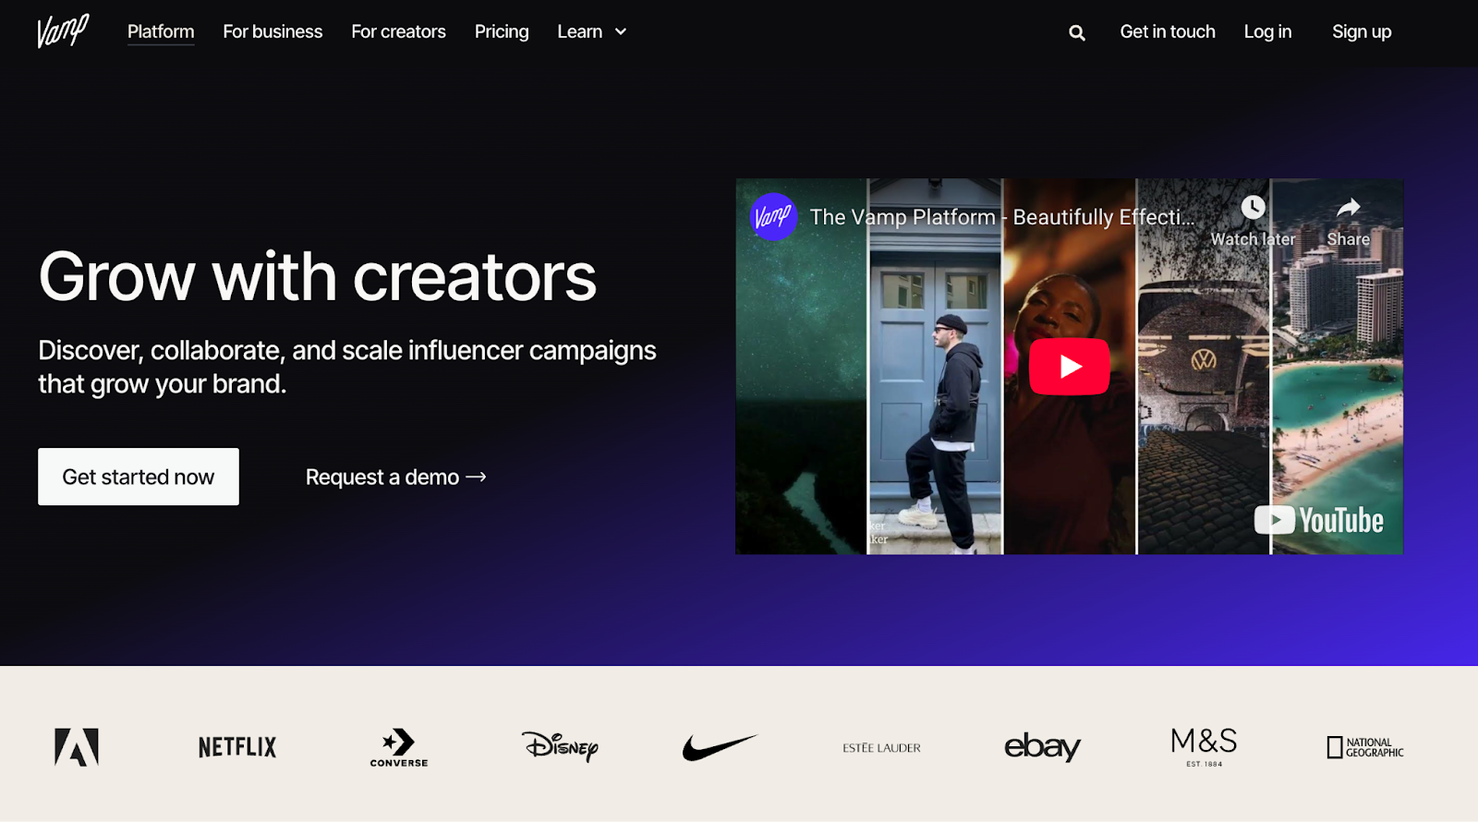Click the eBay logo
The image size is (1478, 822).
click(x=1042, y=746)
